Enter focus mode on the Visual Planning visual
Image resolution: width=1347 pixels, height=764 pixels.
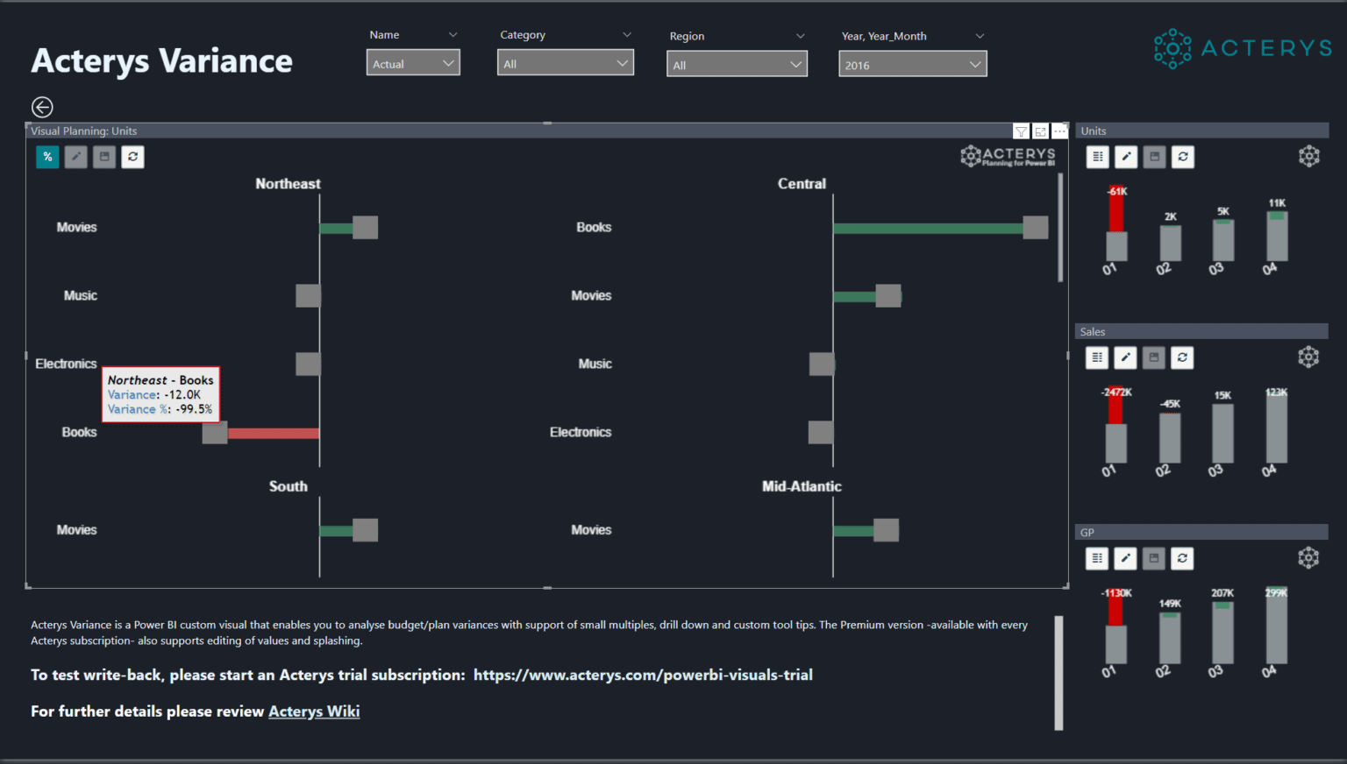(1040, 131)
